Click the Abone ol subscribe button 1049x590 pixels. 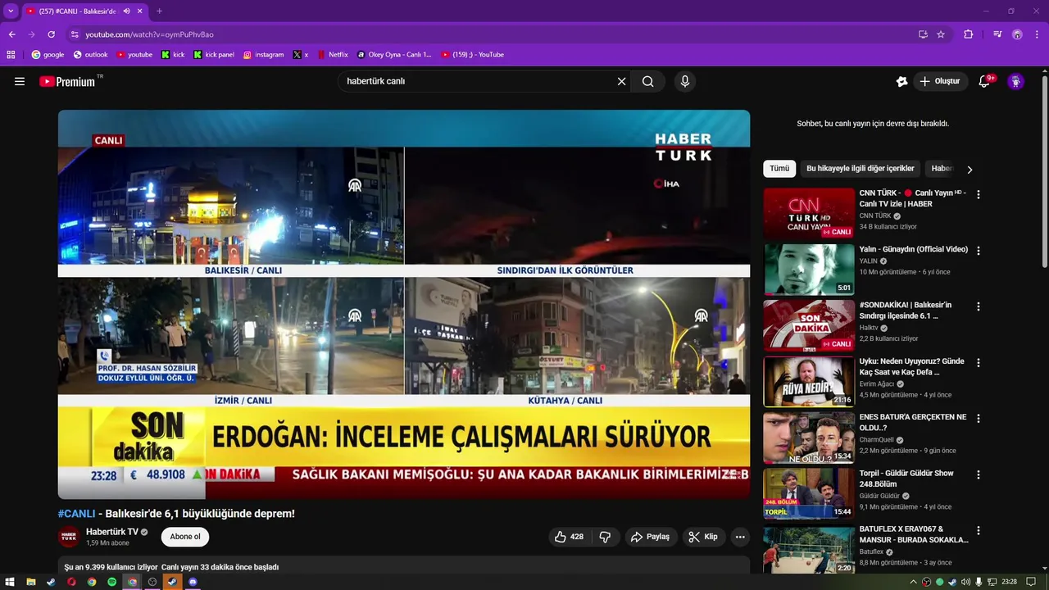pos(185,537)
